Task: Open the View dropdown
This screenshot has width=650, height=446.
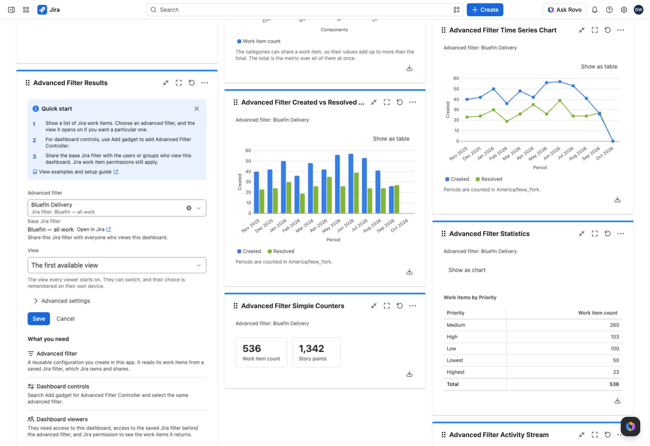Action: (117, 265)
